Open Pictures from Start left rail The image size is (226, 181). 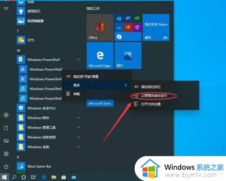[6, 141]
